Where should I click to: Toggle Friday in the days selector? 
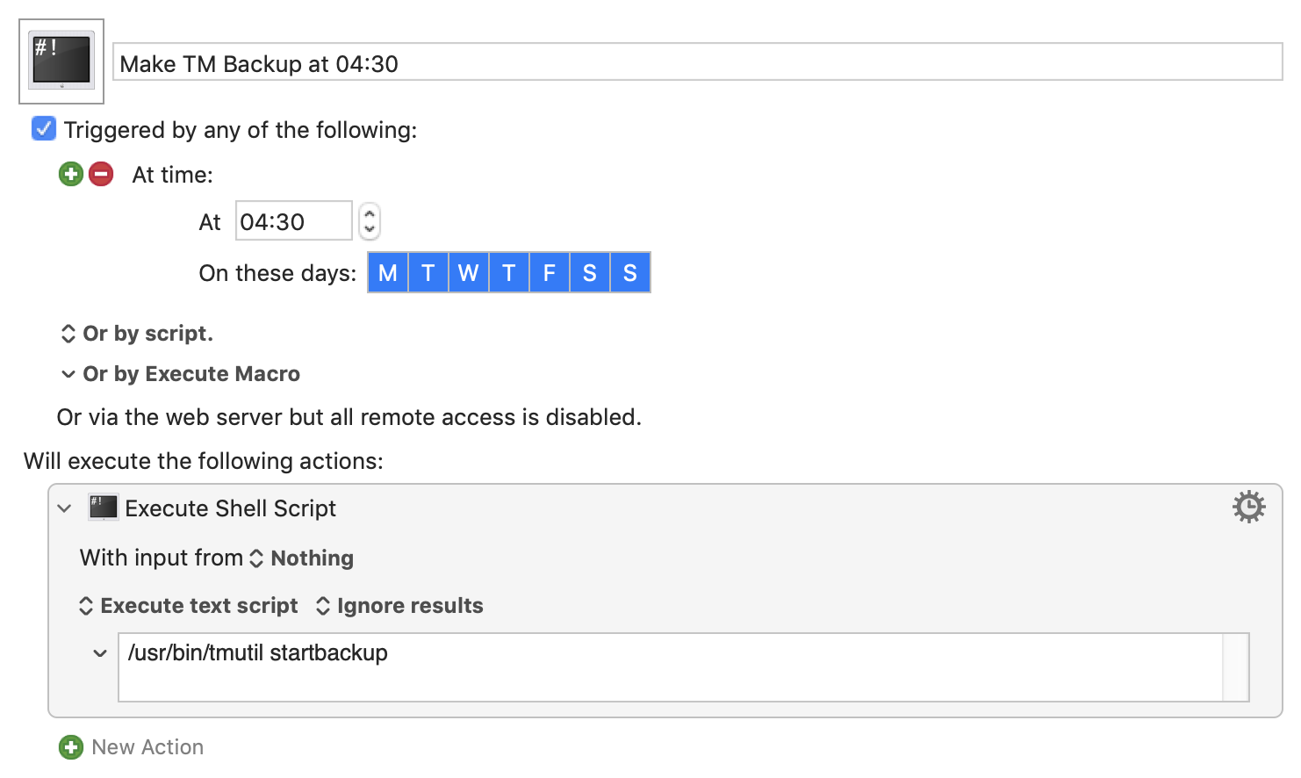coord(549,273)
